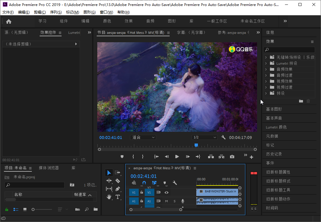Open the 序列(S) menu
Screen dimensions: 321x222
tap(56, 12)
